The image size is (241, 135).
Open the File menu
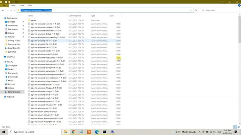(x=4, y=5)
